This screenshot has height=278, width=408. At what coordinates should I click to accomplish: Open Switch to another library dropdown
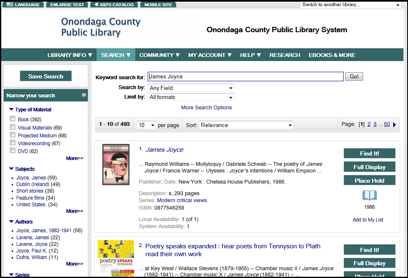[x=351, y=5]
